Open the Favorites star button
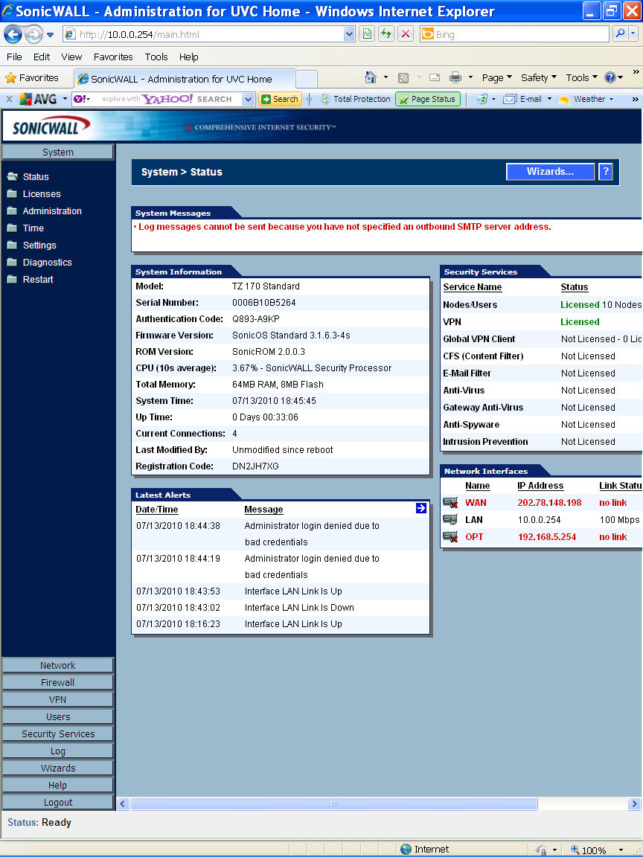The width and height of the screenshot is (643, 857). (32, 77)
